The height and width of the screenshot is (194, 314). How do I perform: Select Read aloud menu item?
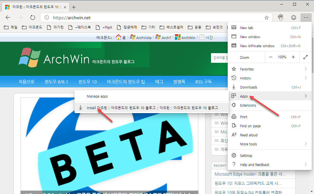click(269, 135)
